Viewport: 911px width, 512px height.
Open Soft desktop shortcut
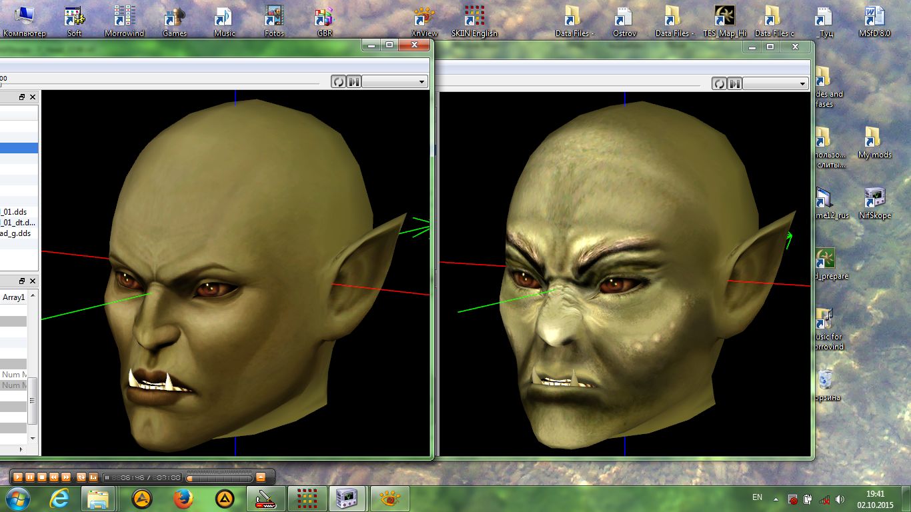pyautogui.click(x=74, y=20)
